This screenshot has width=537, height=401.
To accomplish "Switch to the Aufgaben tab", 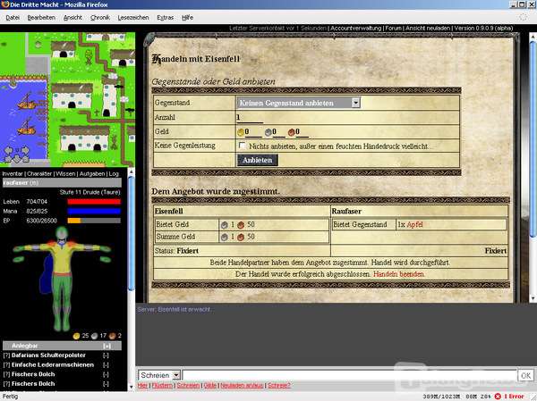I will (x=92, y=173).
